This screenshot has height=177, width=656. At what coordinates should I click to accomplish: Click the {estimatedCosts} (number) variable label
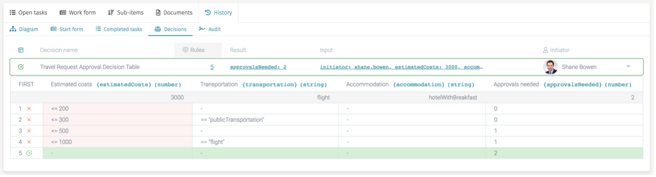click(139, 84)
